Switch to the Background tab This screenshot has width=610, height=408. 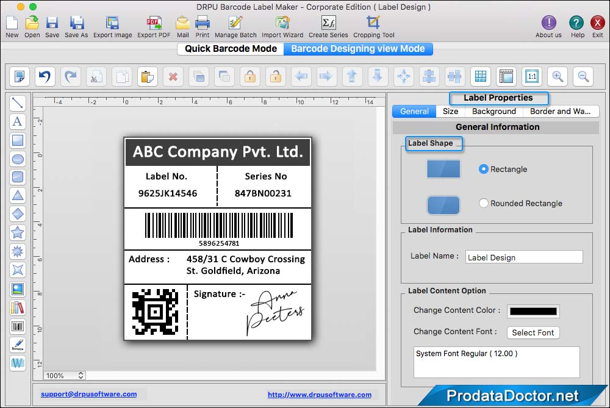[494, 111]
